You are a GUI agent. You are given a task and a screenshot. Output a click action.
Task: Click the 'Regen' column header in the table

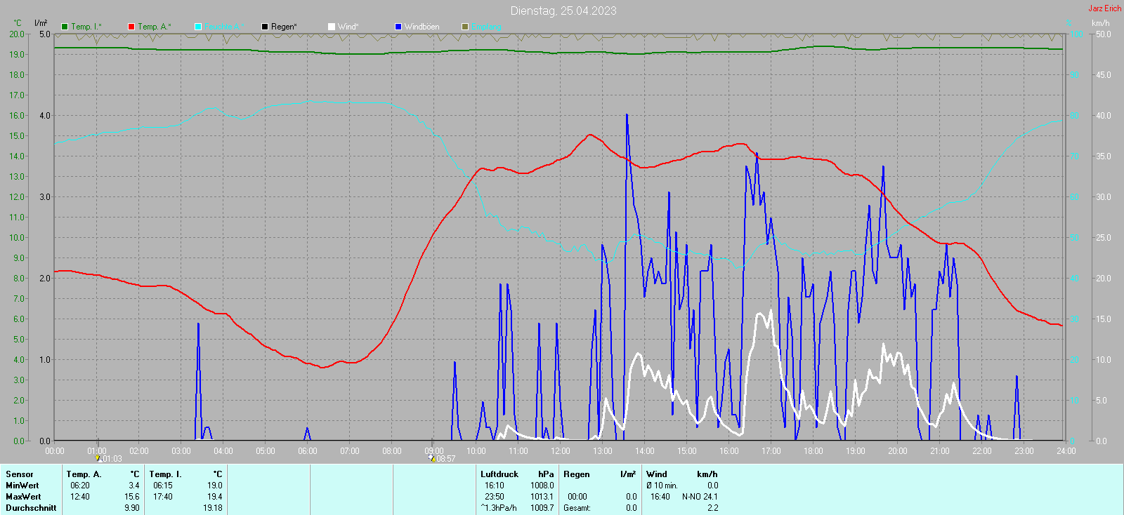[577, 474]
